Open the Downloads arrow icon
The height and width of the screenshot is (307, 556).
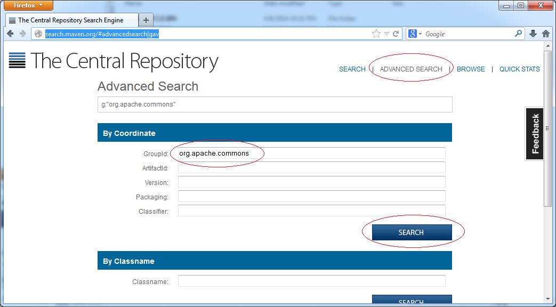533,34
